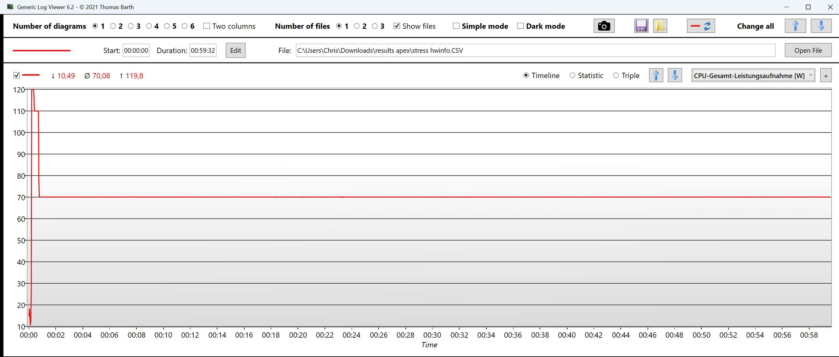This screenshot has width=839, height=357.
Task: Click the red line refresh icon
Action: pyautogui.click(x=701, y=26)
